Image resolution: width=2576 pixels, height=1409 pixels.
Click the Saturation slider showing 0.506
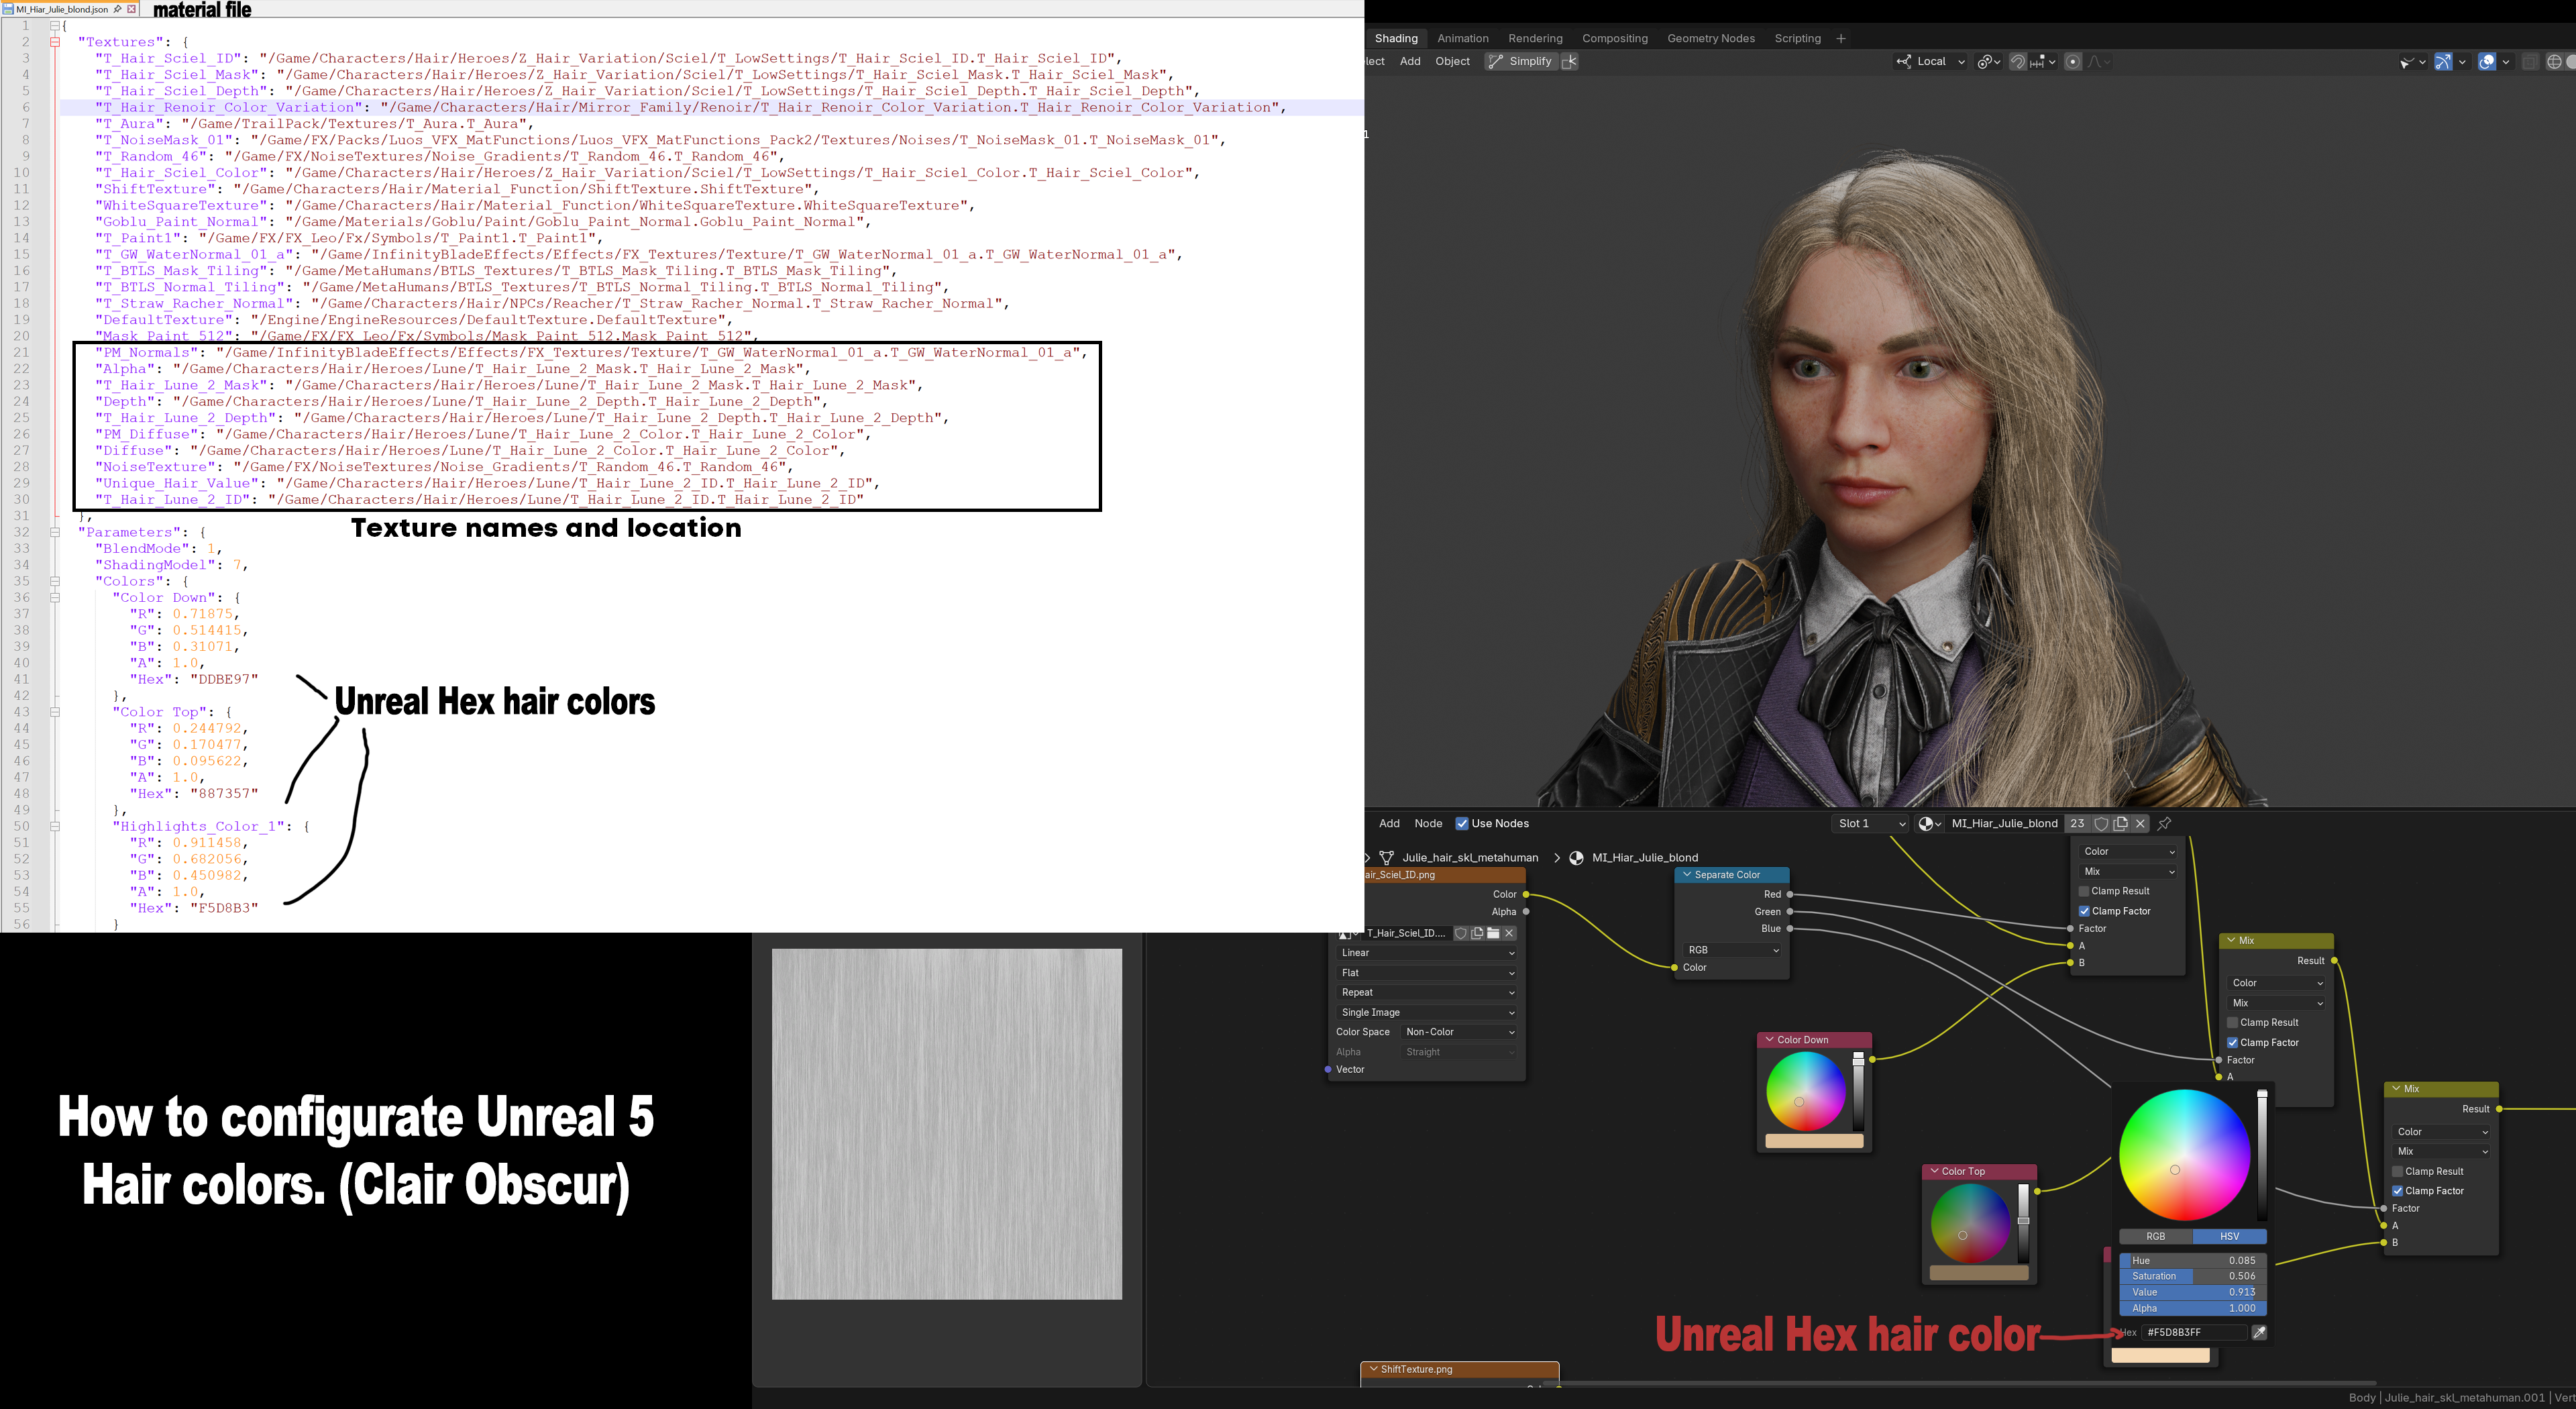(2193, 1277)
